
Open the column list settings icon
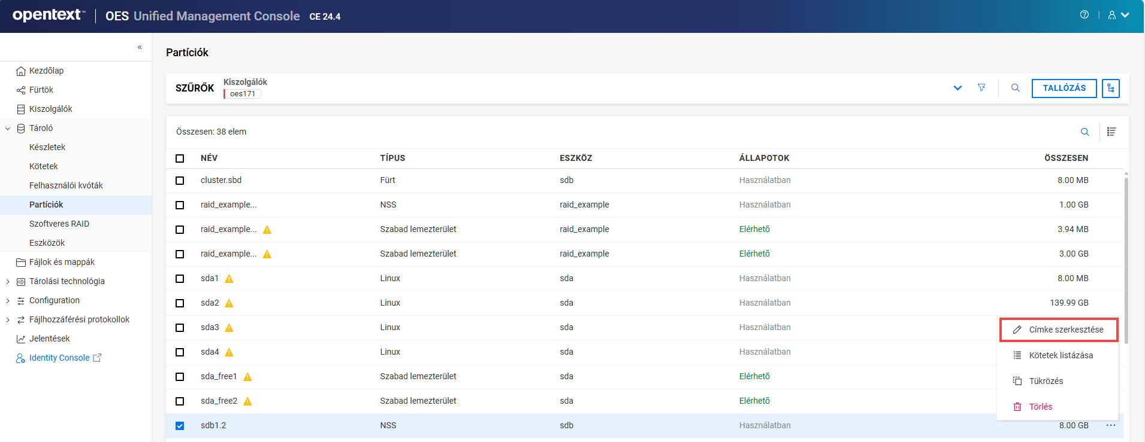1111,132
